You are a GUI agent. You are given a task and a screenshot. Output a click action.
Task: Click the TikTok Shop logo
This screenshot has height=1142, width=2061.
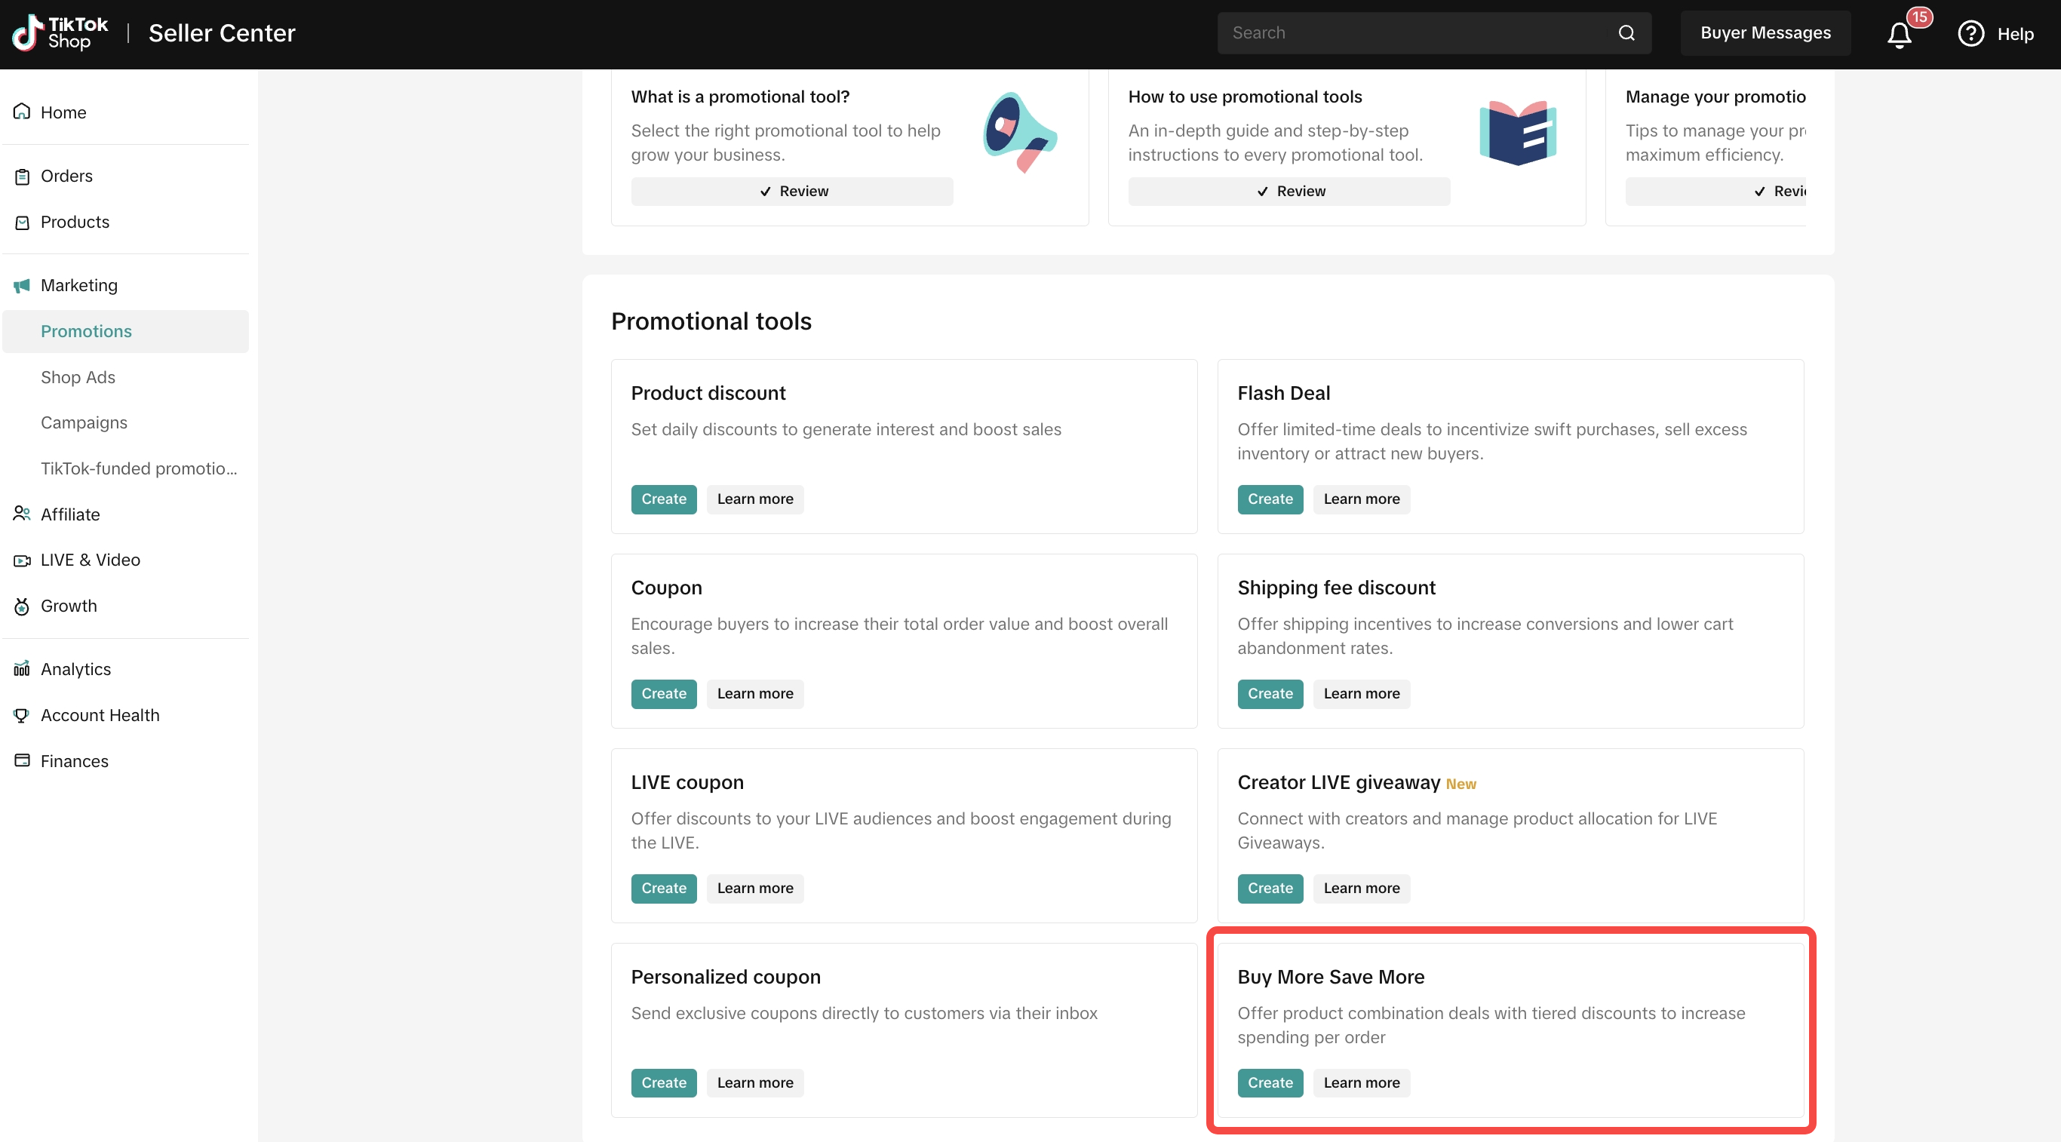pos(60,32)
